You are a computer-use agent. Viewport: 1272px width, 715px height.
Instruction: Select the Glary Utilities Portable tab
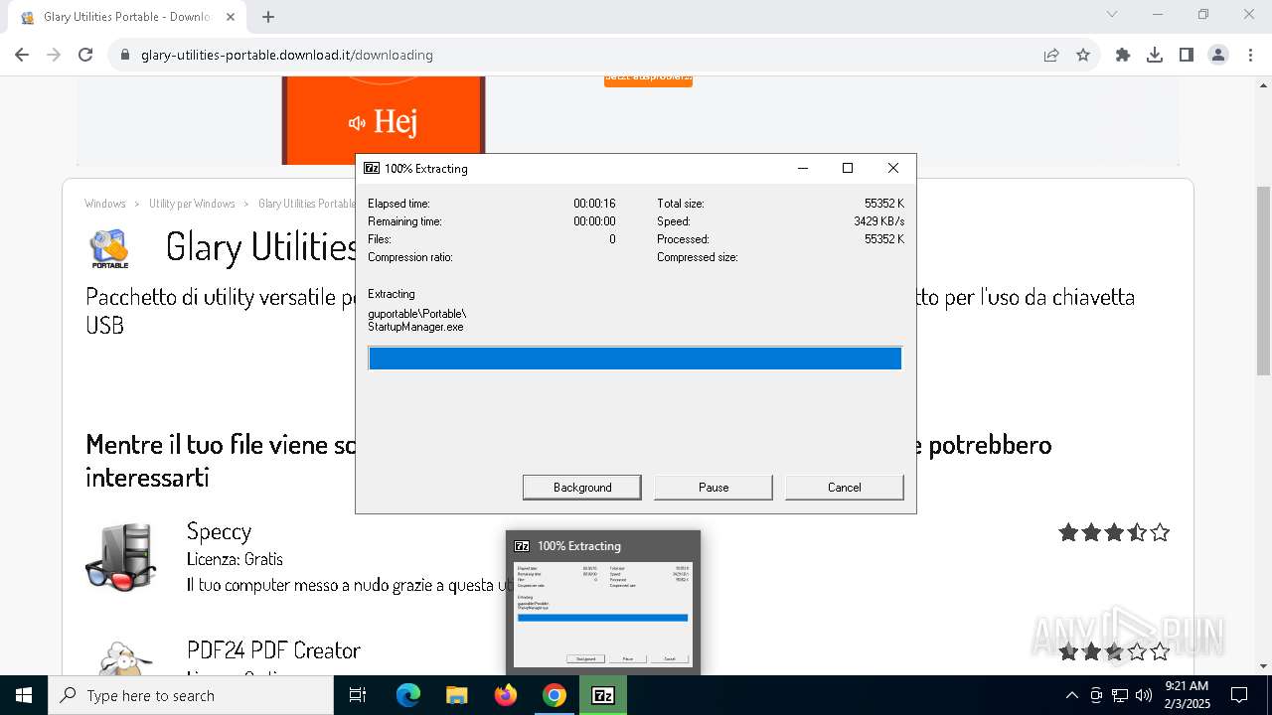(127, 17)
